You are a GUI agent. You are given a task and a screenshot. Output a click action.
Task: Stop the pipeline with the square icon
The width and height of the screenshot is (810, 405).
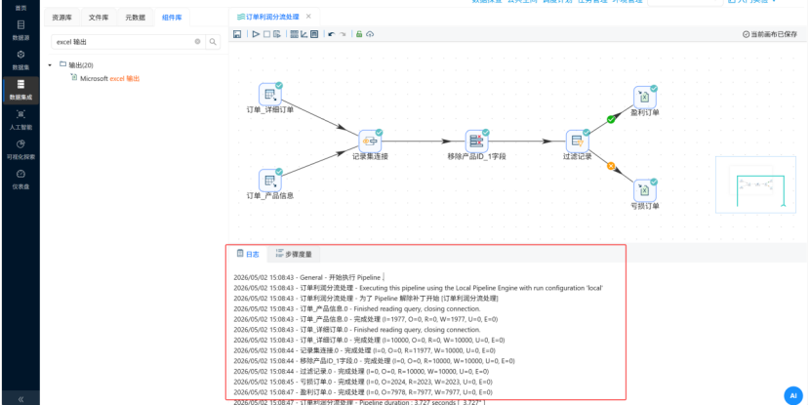[266, 34]
